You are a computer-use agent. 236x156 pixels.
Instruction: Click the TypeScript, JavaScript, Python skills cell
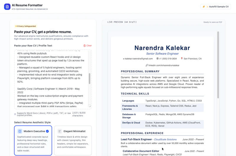coord(173,101)
